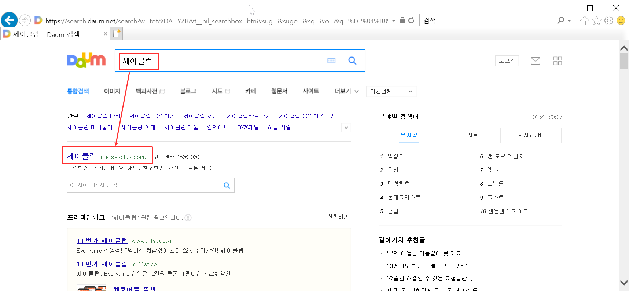Open the search provider dropdown arrow
This screenshot has height=291, width=629.
569,21
